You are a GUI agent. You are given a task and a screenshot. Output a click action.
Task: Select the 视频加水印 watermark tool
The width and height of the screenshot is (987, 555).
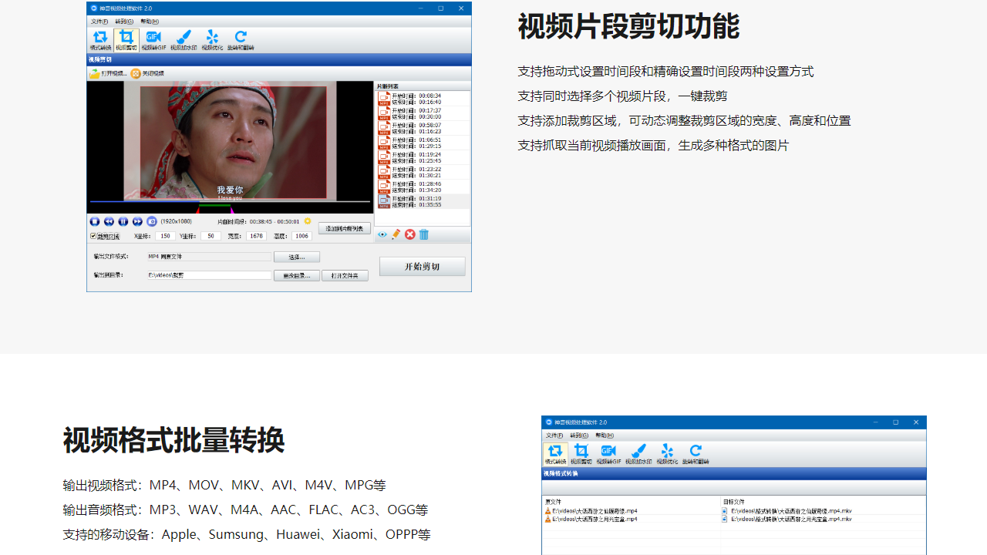tap(184, 37)
